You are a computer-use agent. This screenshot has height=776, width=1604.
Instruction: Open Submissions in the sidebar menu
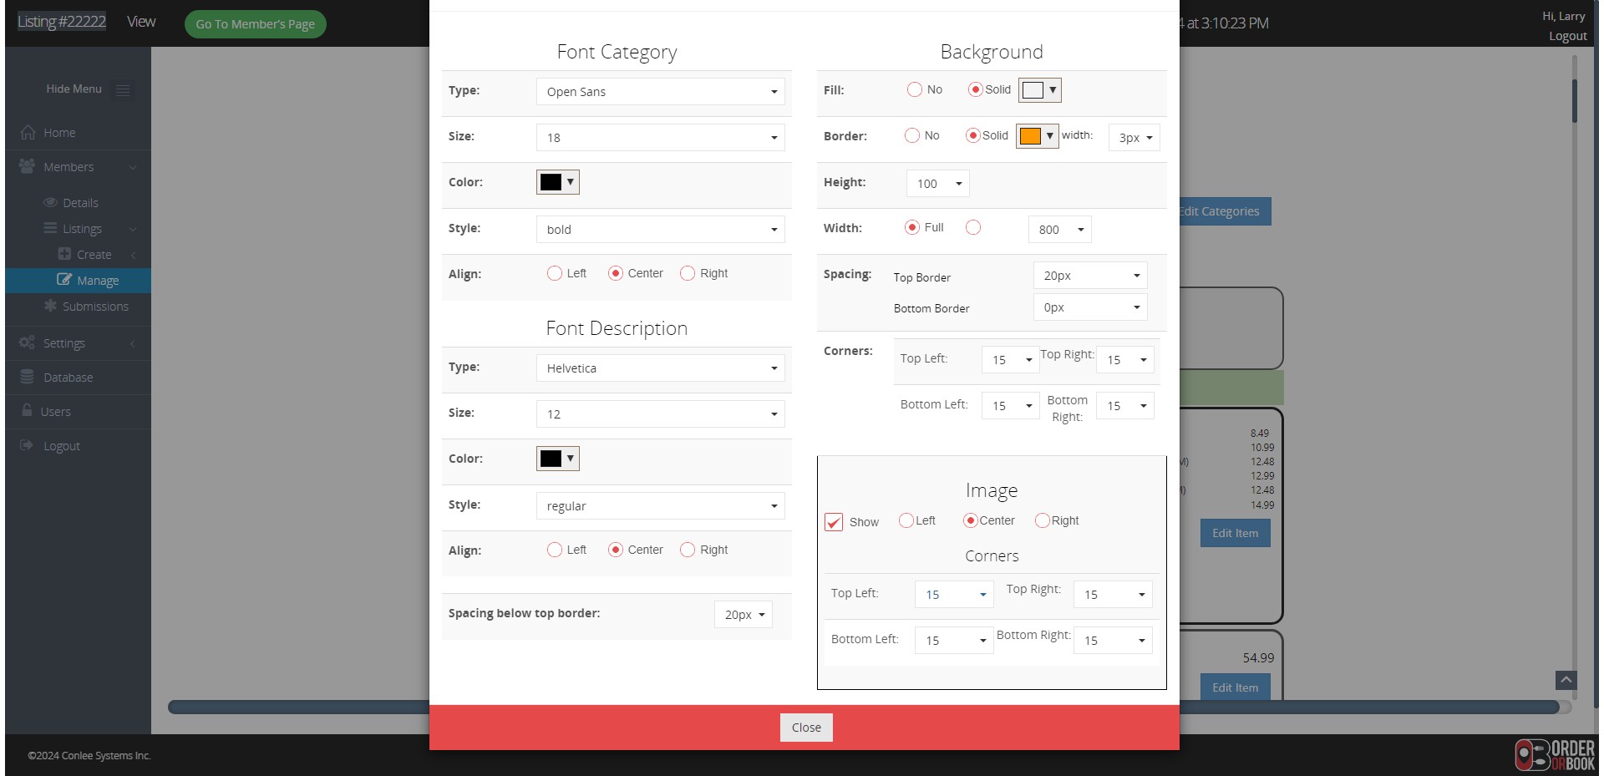point(78,307)
